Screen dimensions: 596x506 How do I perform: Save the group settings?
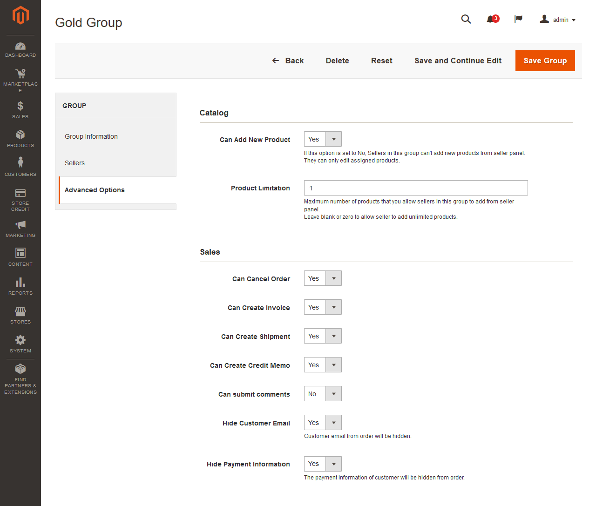pyautogui.click(x=545, y=61)
